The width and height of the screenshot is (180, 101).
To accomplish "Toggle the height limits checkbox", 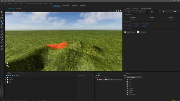I will (x=125, y=26).
